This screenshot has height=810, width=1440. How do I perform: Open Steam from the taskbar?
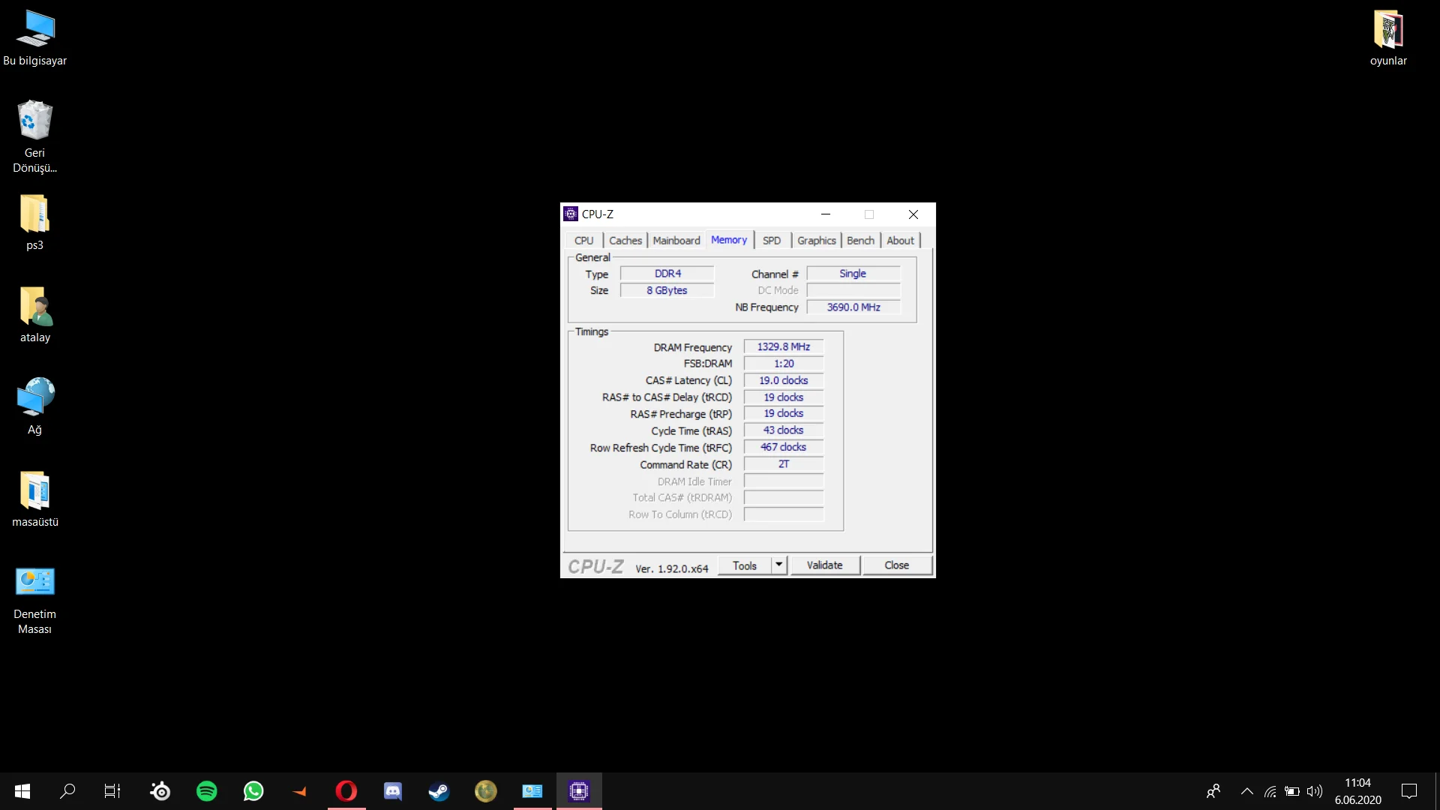coord(439,791)
